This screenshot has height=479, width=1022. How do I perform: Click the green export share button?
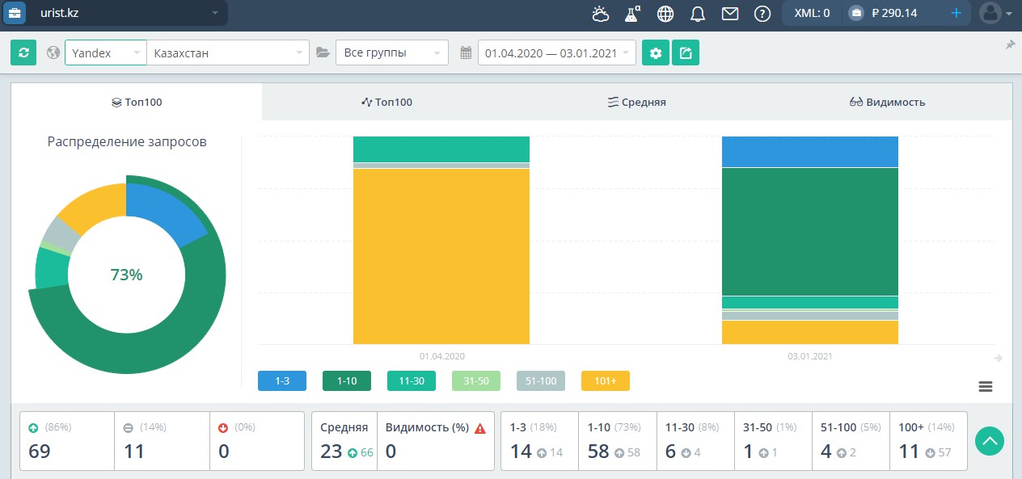[686, 53]
